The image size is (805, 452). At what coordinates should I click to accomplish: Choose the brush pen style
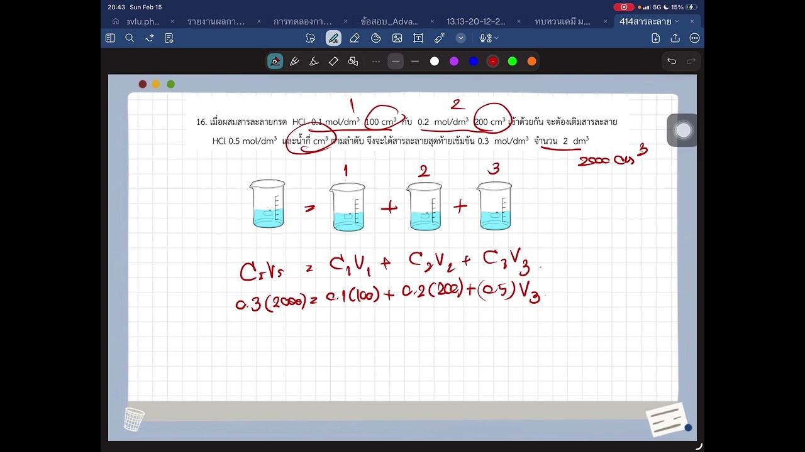(x=314, y=61)
